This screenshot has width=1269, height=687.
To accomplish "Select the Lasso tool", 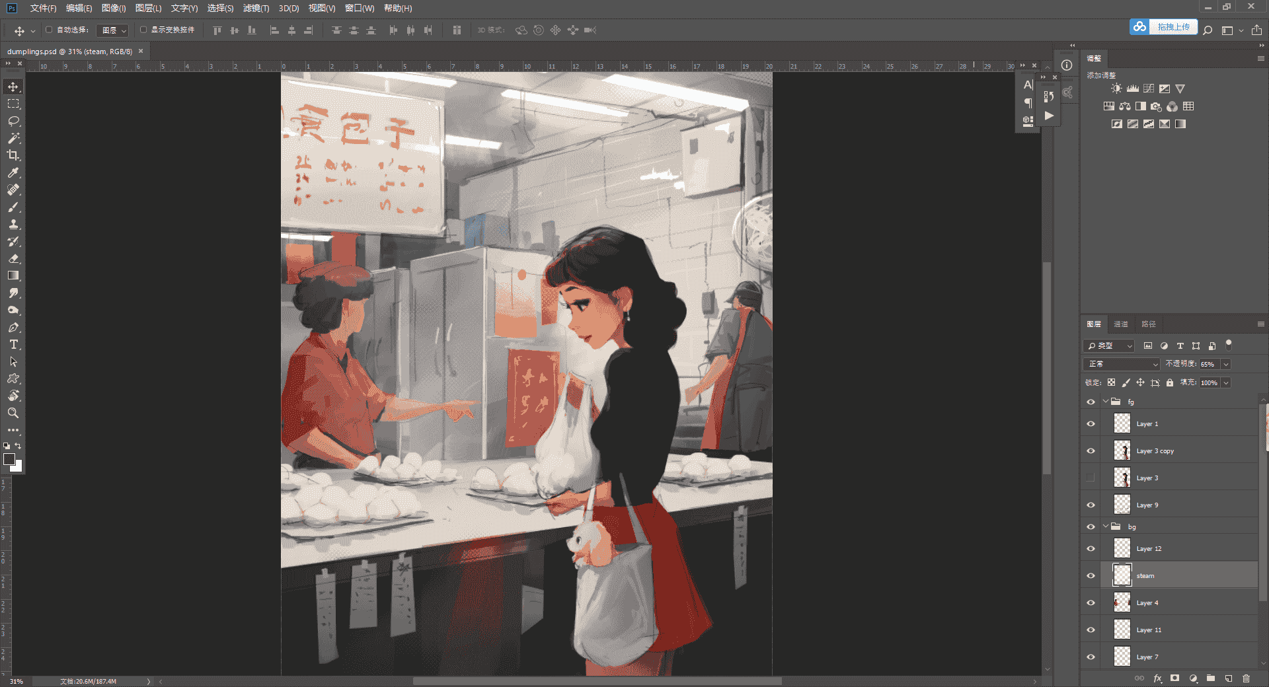I will [x=13, y=122].
